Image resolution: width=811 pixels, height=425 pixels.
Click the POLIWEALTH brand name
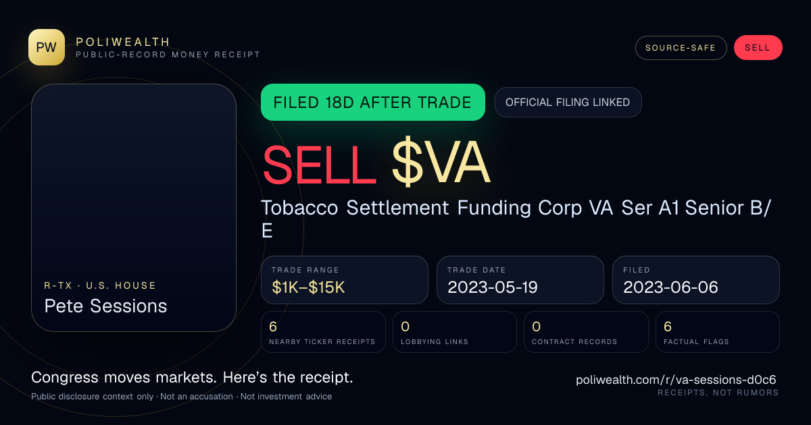pos(123,42)
